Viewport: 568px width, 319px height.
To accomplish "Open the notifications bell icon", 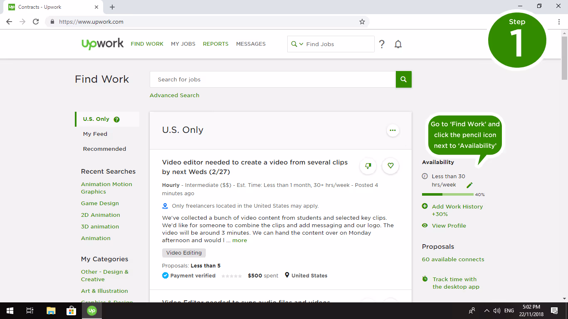I will [398, 44].
